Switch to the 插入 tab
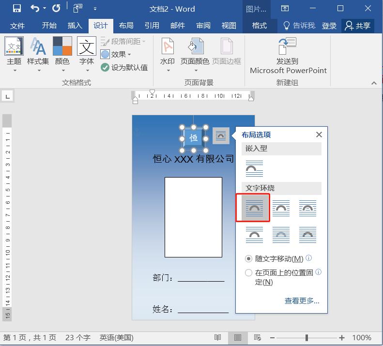Image resolution: width=383 pixels, height=346 pixels. (x=75, y=25)
